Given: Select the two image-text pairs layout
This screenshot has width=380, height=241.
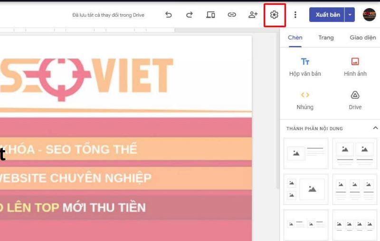Looking at the screenshot, I should pos(306,225).
